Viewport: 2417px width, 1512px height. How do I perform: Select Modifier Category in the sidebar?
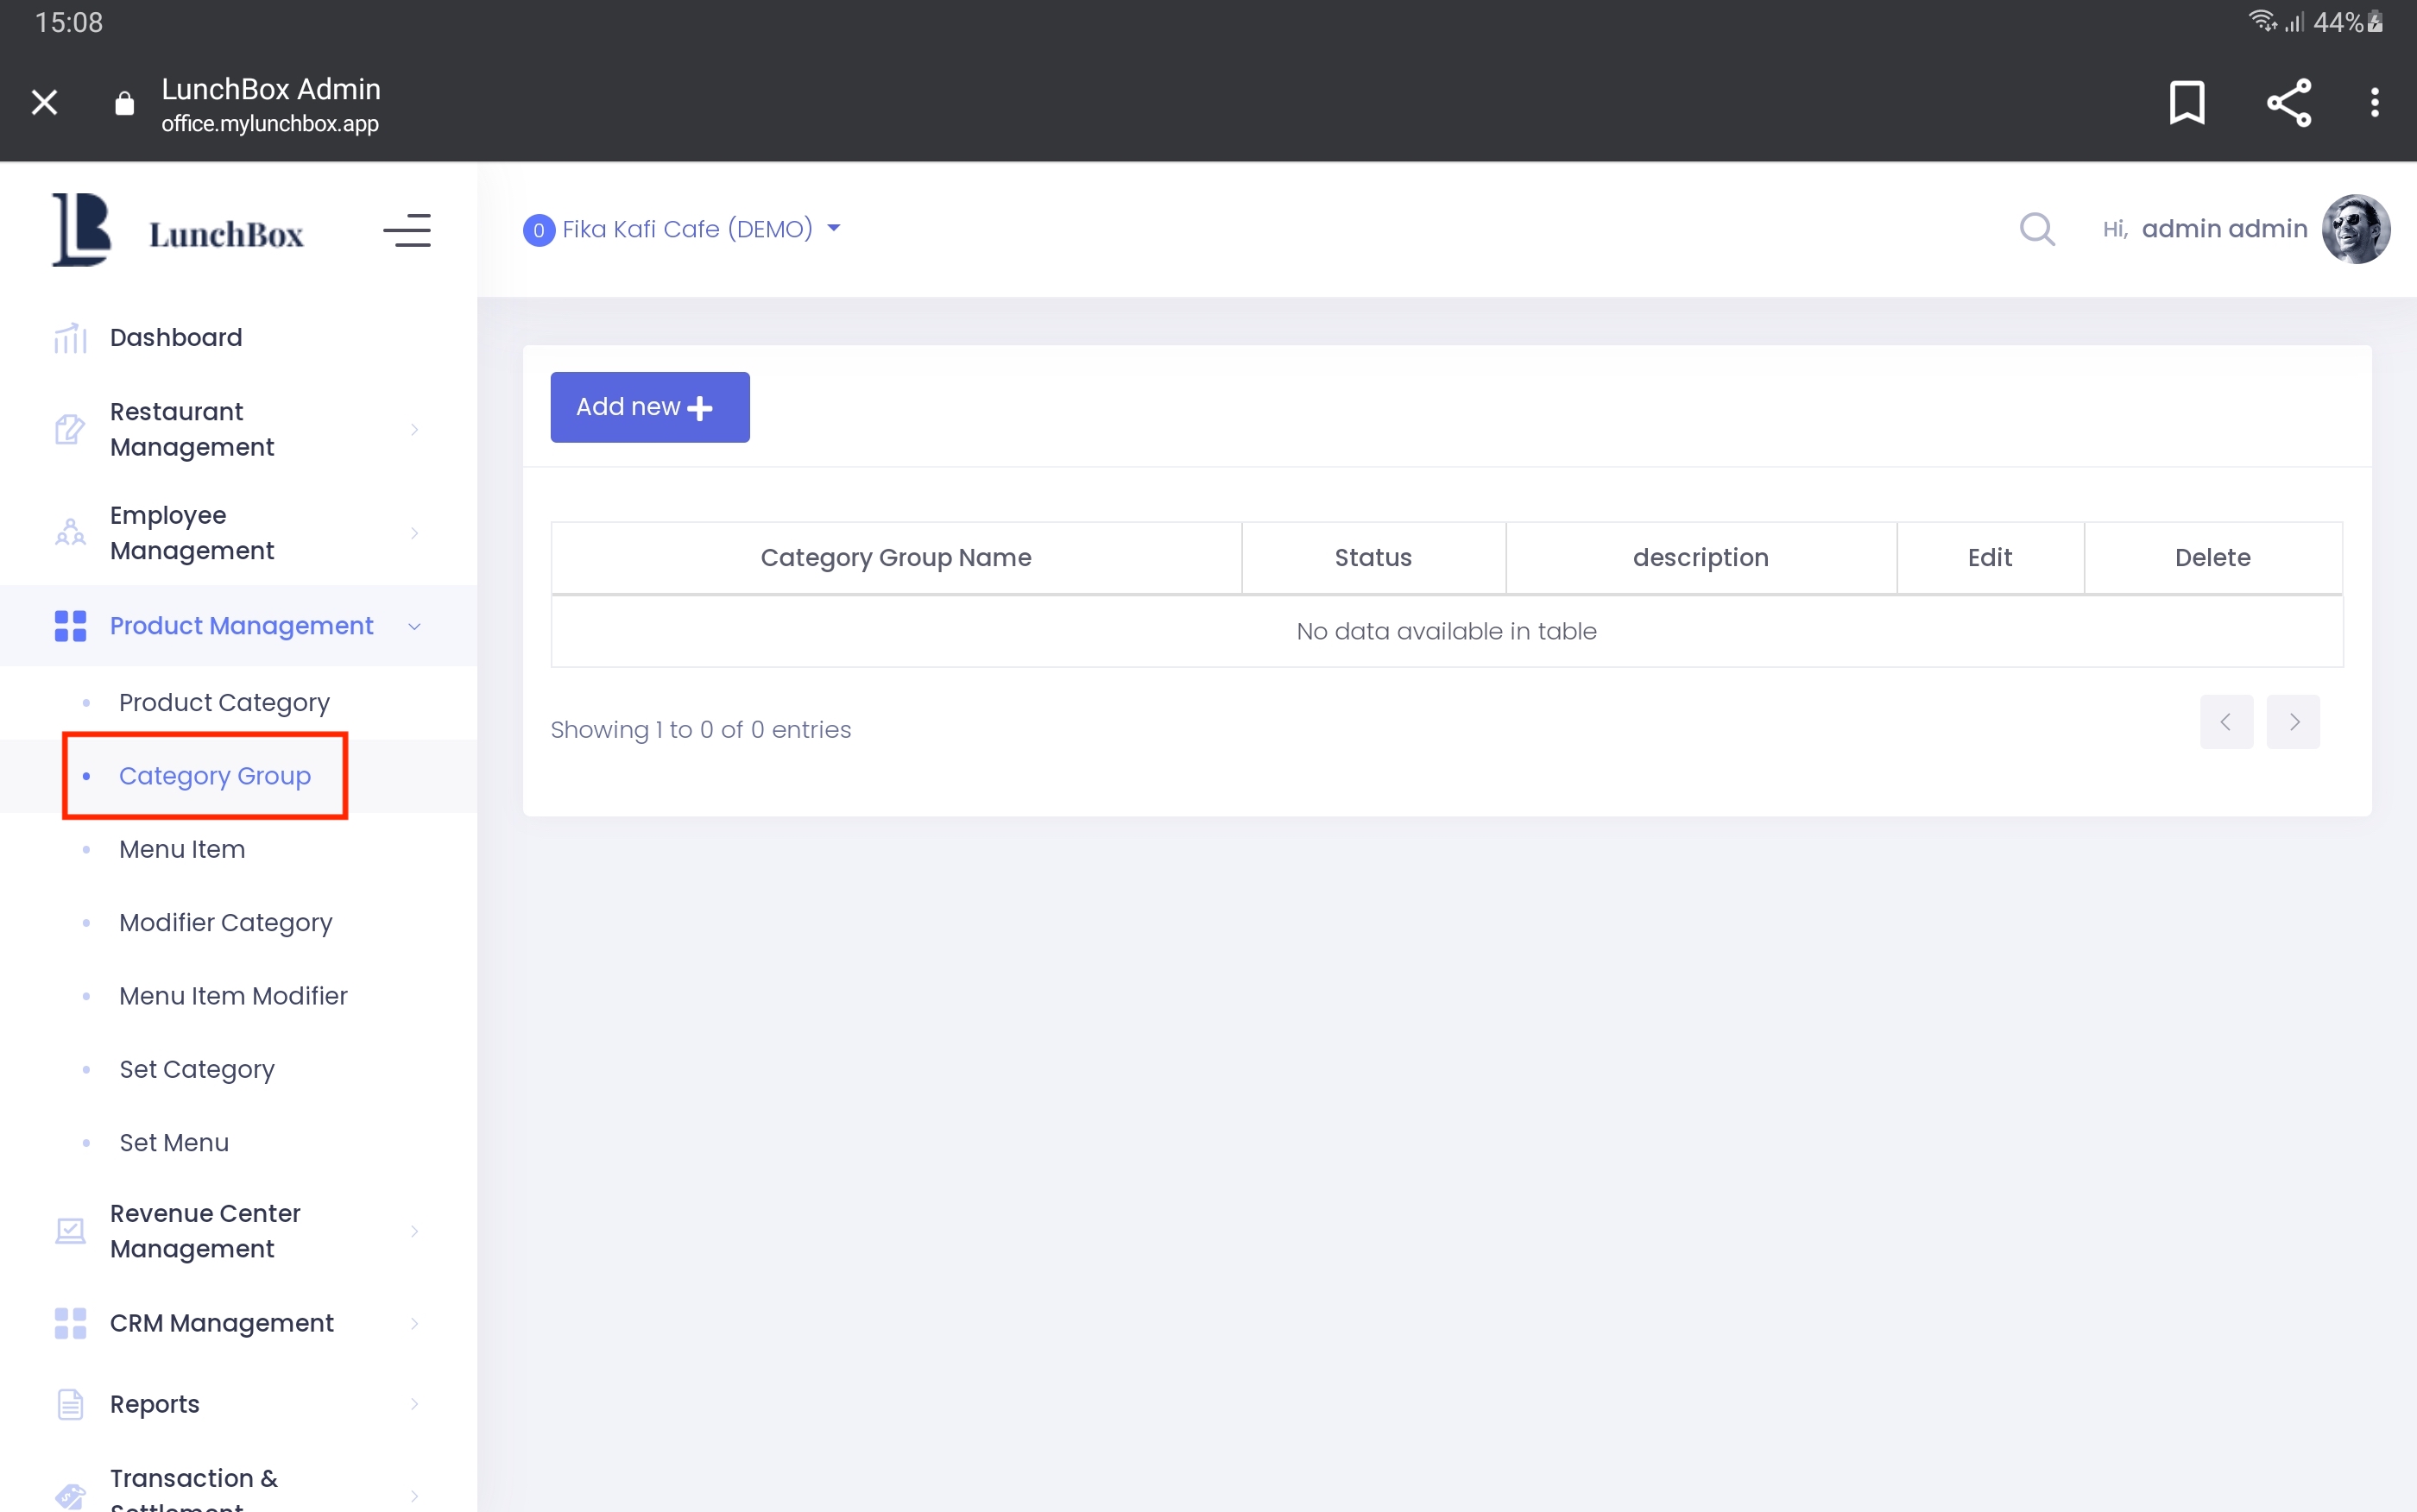tap(225, 922)
